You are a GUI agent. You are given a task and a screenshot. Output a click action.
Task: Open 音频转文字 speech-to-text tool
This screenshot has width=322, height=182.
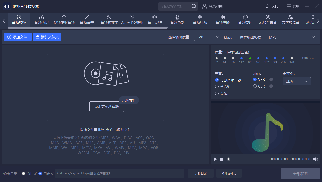click(x=109, y=20)
